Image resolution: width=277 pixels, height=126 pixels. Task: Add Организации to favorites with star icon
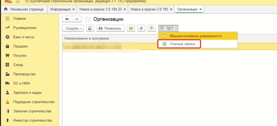pos(87,19)
